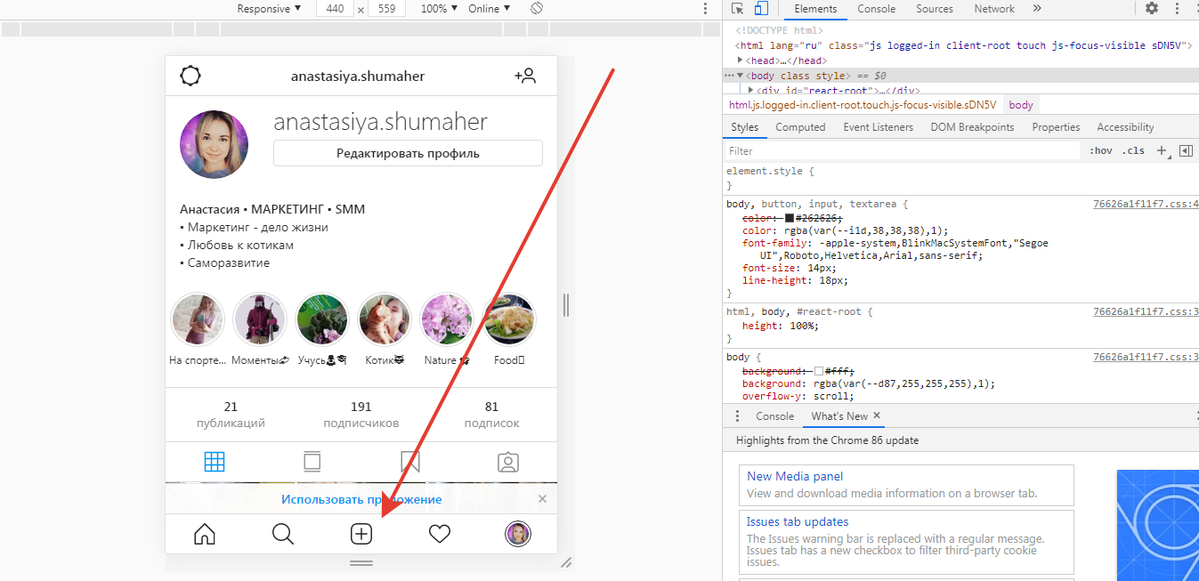Open the search magnifier icon
Image resolution: width=1199 pixels, height=581 pixels.
pyautogui.click(x=283, y=534)
